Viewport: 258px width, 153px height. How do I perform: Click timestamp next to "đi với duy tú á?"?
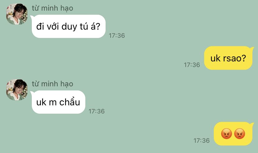click(117, 36)
